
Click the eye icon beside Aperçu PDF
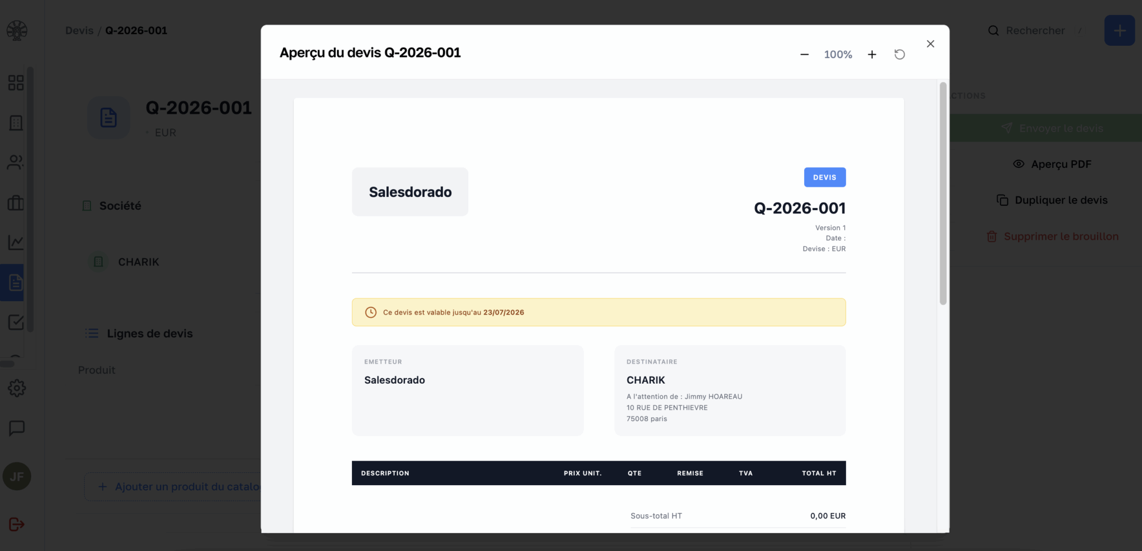click(1018, 164)
